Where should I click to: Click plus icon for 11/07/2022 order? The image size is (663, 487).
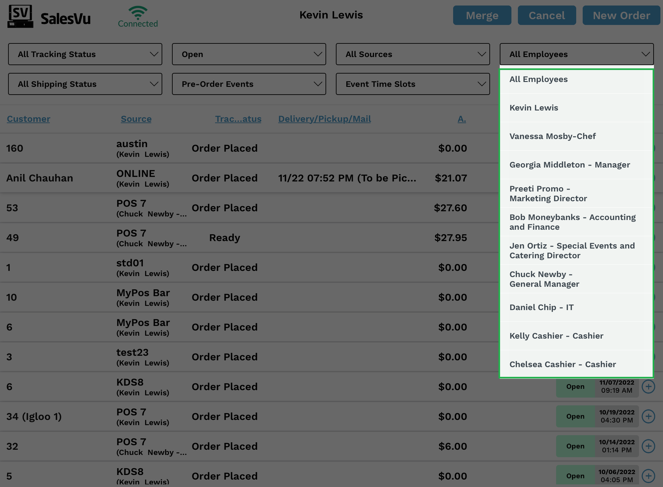click(648, 387)
